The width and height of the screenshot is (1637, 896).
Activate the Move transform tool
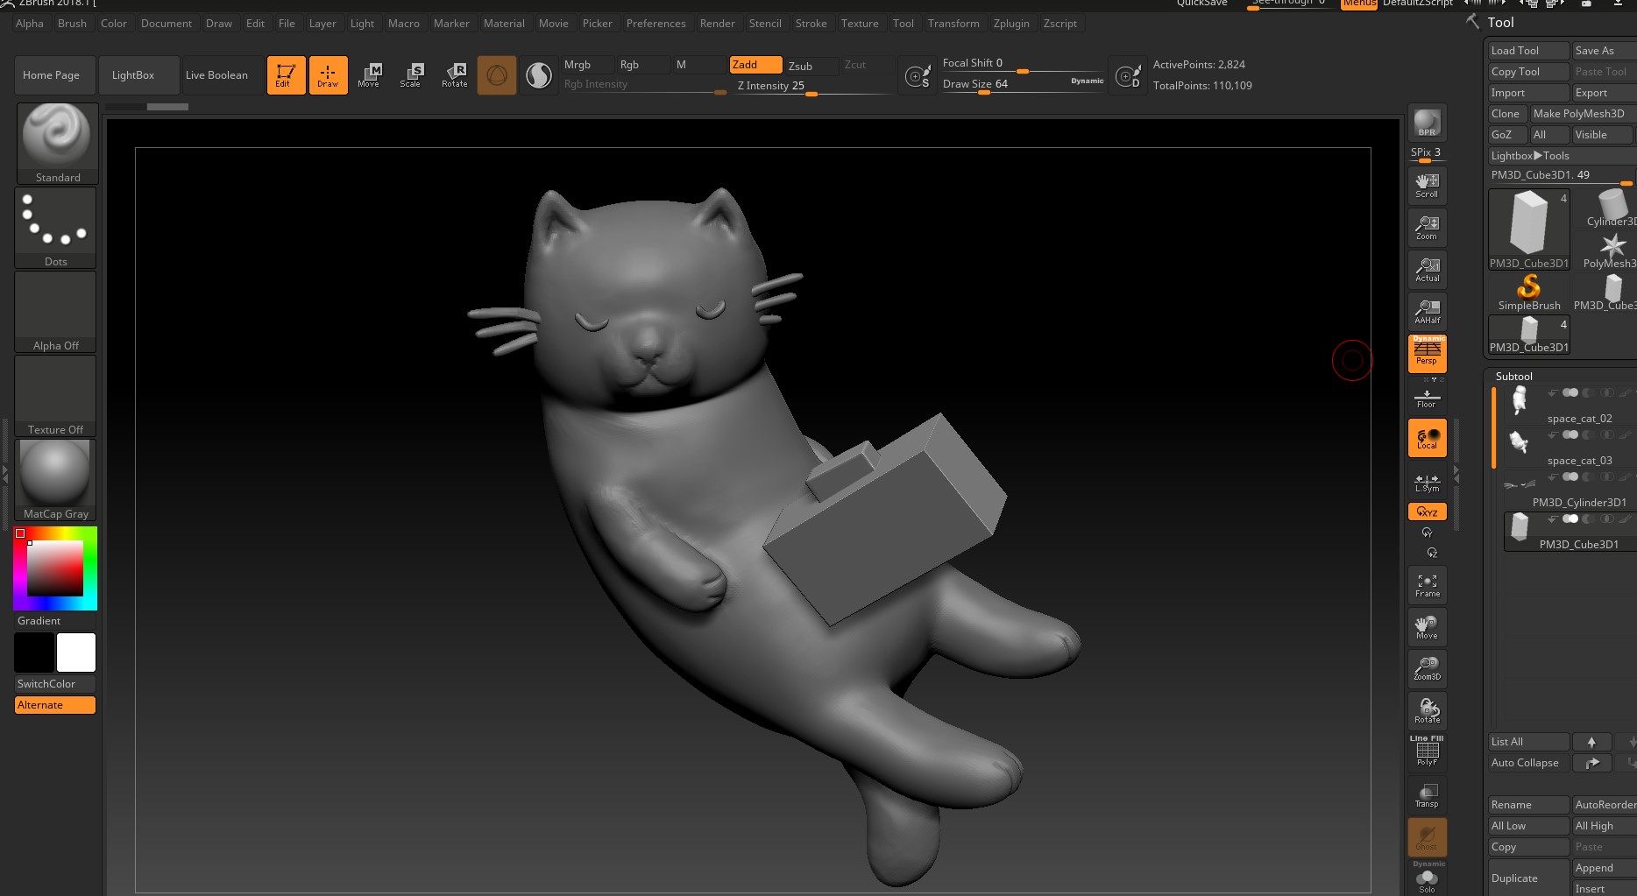pyautogui.click(x=369, y=74)
